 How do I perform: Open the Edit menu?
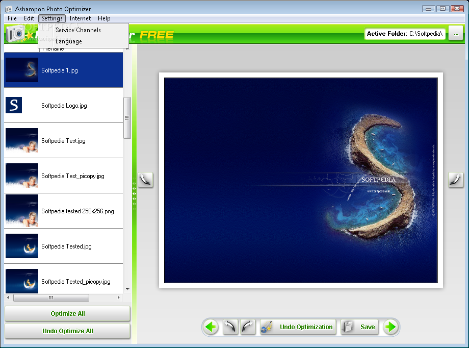tap(29, 18)
